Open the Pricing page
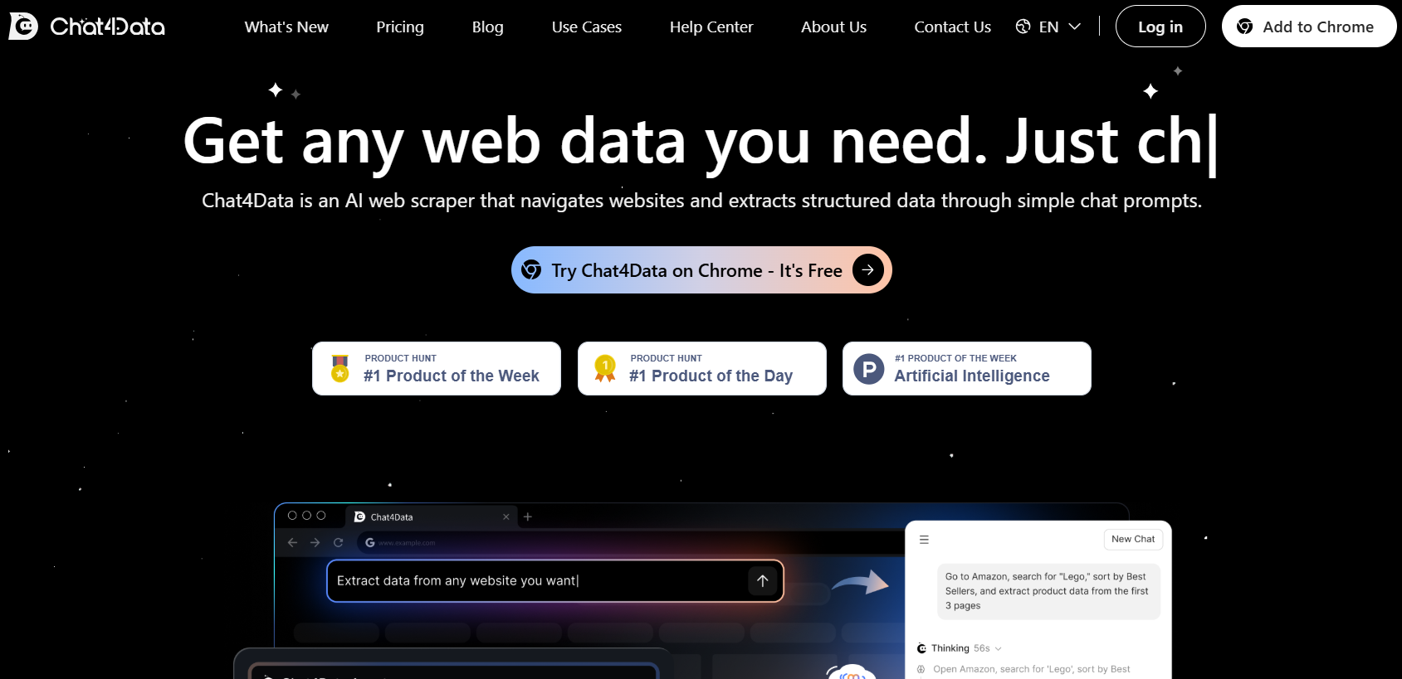The width and height of the screenshot is (1402, 679). point(400,27)
